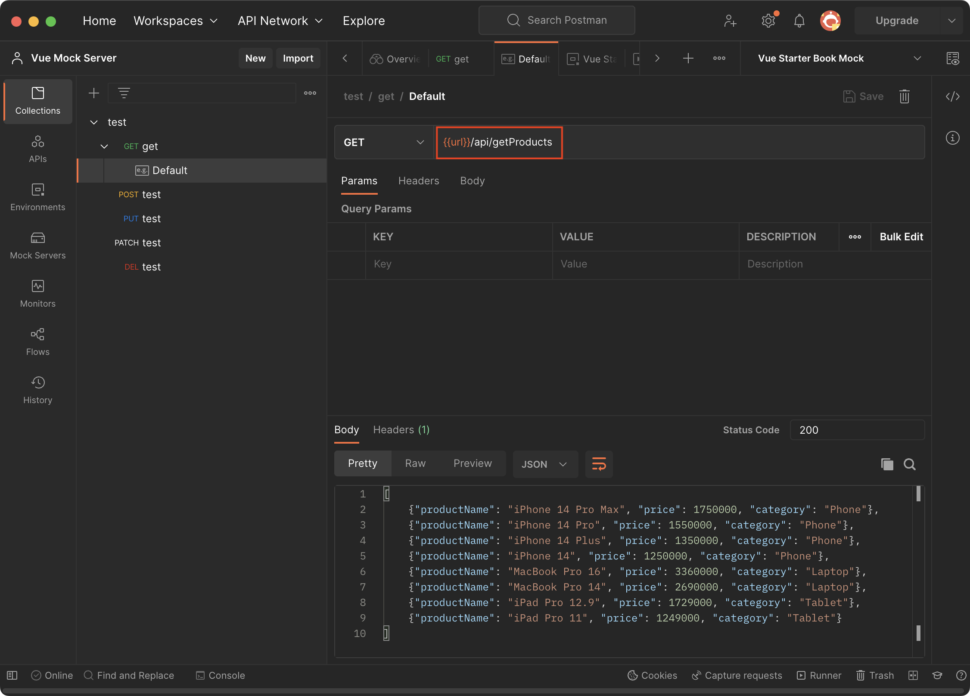Click the Upgrade button
This screenshot has width=970, height=696.
897,21
